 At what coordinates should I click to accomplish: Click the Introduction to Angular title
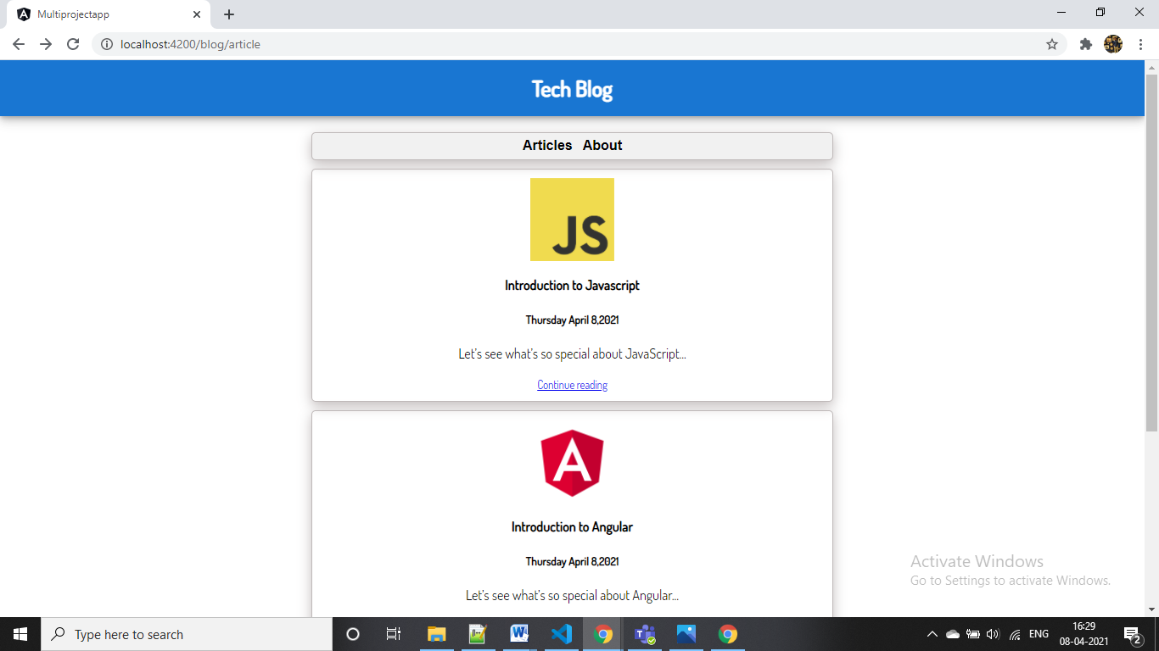(572, 527)
